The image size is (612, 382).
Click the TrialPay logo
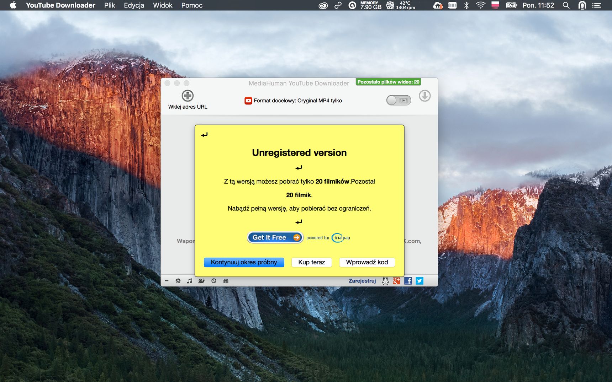click(x=341, y=238)
